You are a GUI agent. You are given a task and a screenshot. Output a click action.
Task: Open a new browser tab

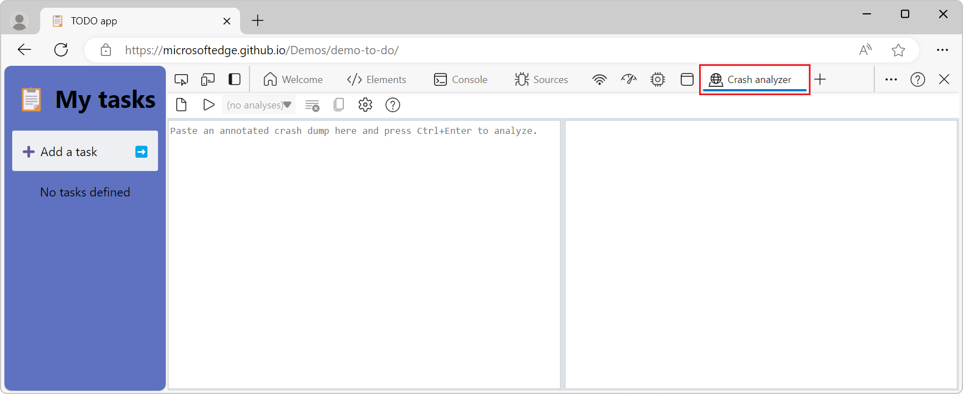point(258,21)
